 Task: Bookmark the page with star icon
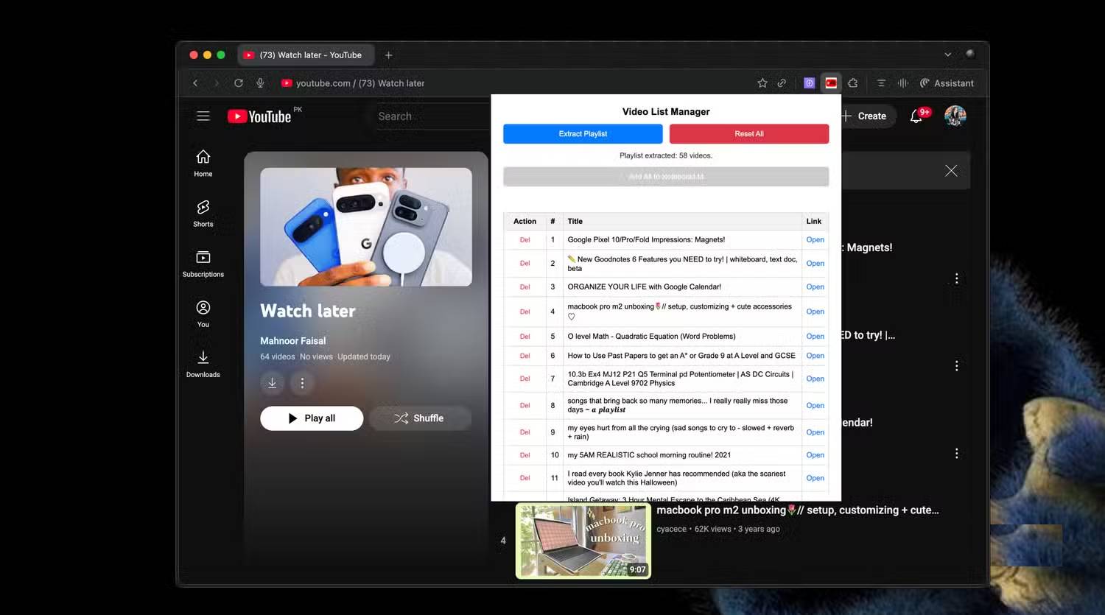[762, 83]
